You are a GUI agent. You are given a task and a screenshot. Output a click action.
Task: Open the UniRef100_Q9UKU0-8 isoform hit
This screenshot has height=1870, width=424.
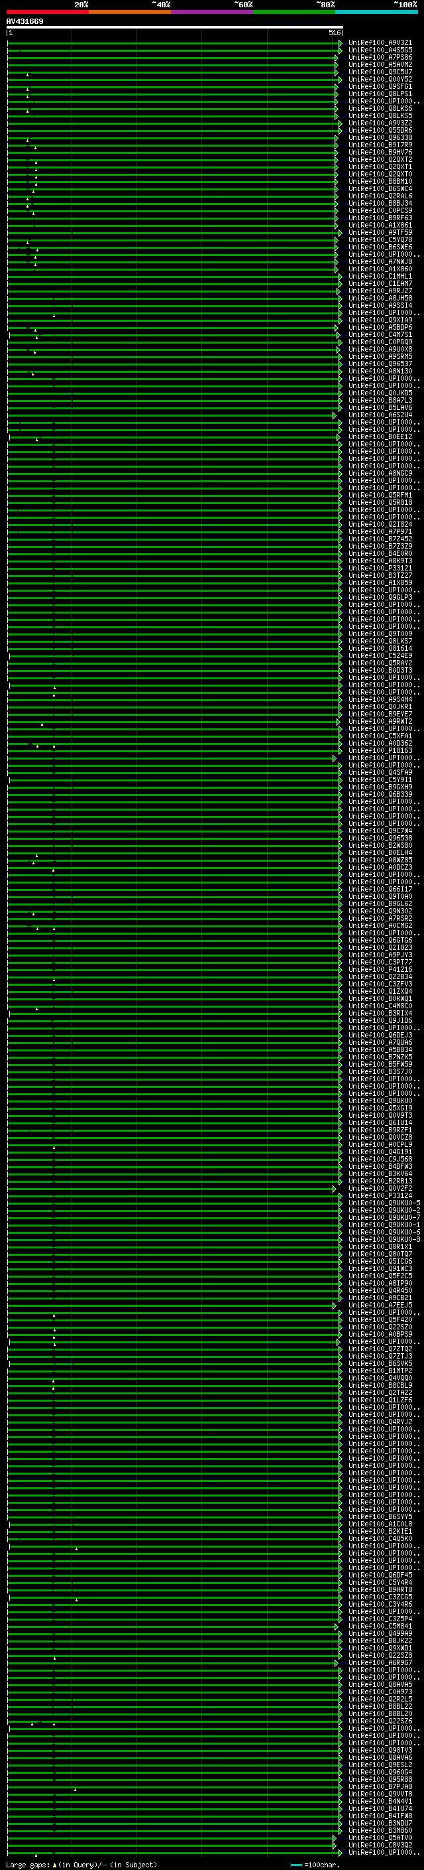(385, 1239)
